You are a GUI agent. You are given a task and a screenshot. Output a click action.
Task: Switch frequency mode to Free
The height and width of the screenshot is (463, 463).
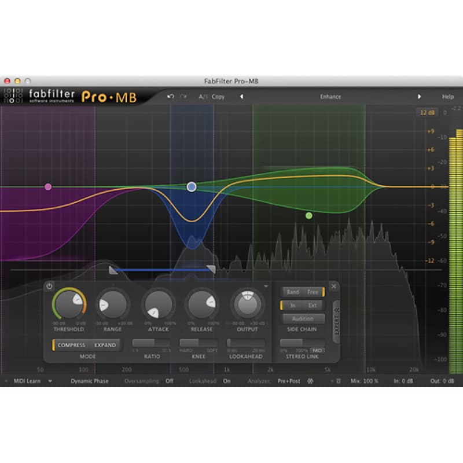point(313,292)
